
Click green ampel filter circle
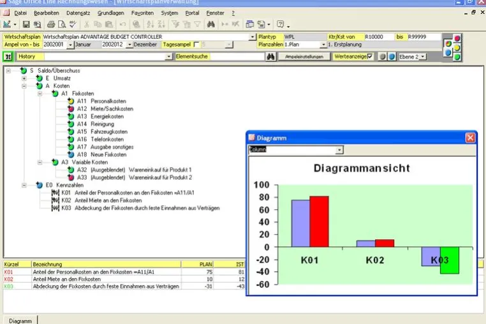(457, 57)
